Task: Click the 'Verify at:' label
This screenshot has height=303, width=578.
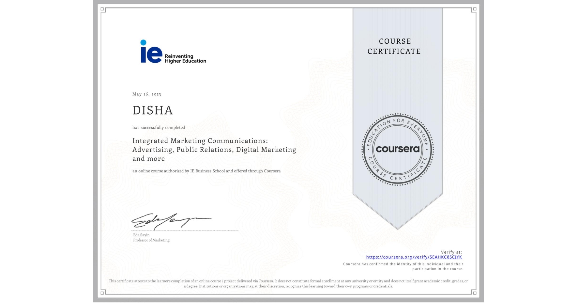Action: [x=451, y=252]
